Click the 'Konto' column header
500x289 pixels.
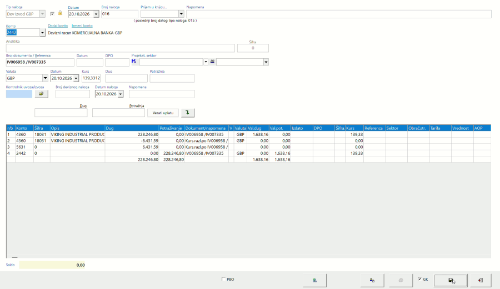point(24,128)
